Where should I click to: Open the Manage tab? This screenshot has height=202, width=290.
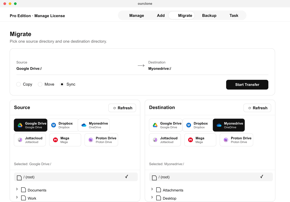click(136, 16)
